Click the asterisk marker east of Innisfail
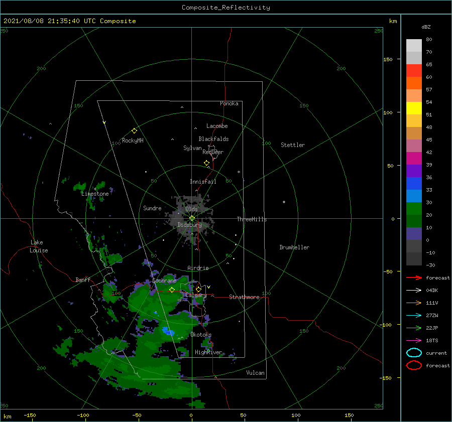Image resolution: width=452 pixels, height=422 pixels. point(239,172)
